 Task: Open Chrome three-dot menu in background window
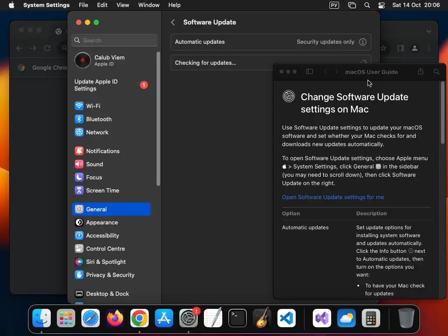(429, 48)
